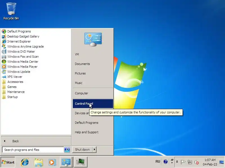Open Control Panel from the Start menu
This screenshot has height=168, width=225.
[x=93, y=104]
